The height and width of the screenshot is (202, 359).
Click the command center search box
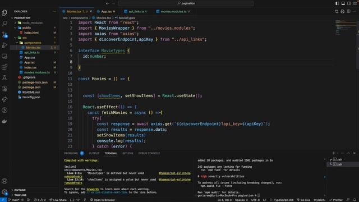click(x=186, y=3)
